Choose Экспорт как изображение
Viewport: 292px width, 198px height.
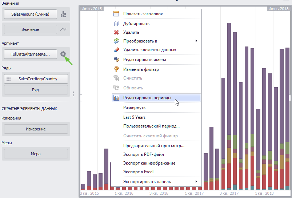[156, 163]
